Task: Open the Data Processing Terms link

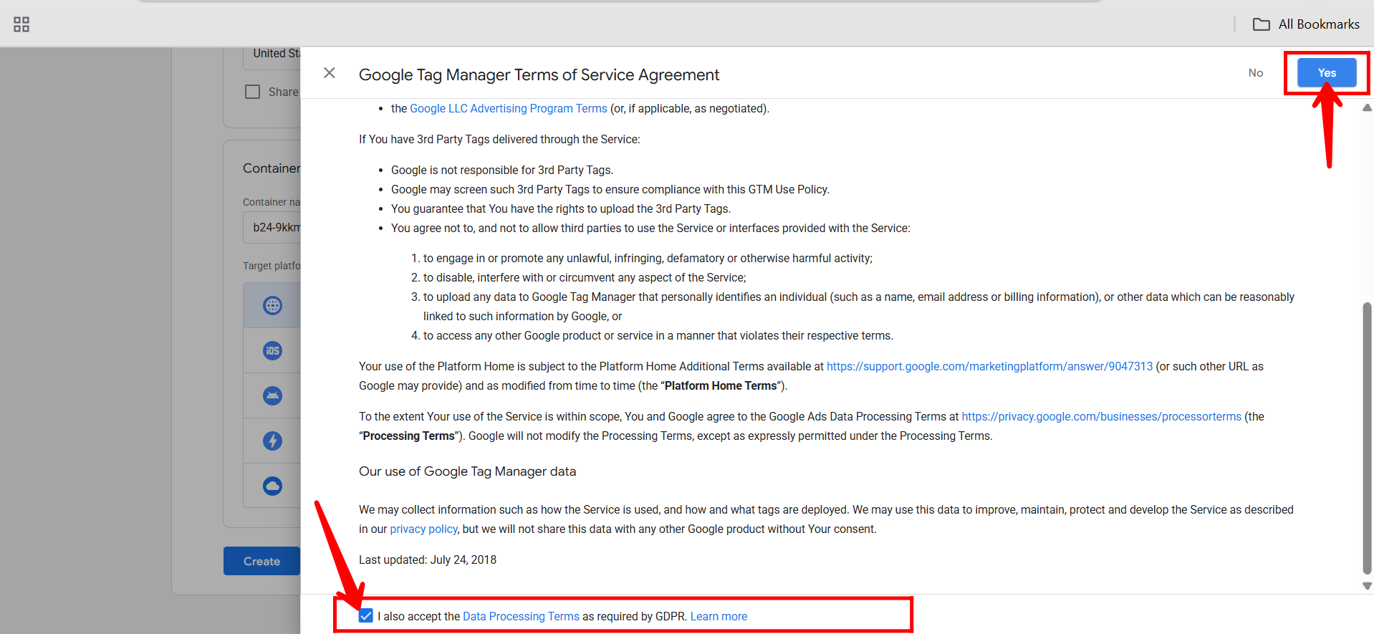Action: pyautogui.click(x=521, y=616)
